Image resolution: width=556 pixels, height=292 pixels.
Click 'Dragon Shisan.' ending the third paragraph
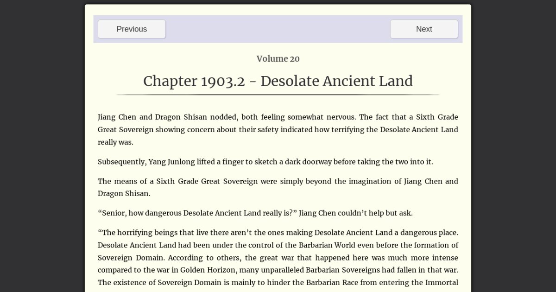click(124, 194)
